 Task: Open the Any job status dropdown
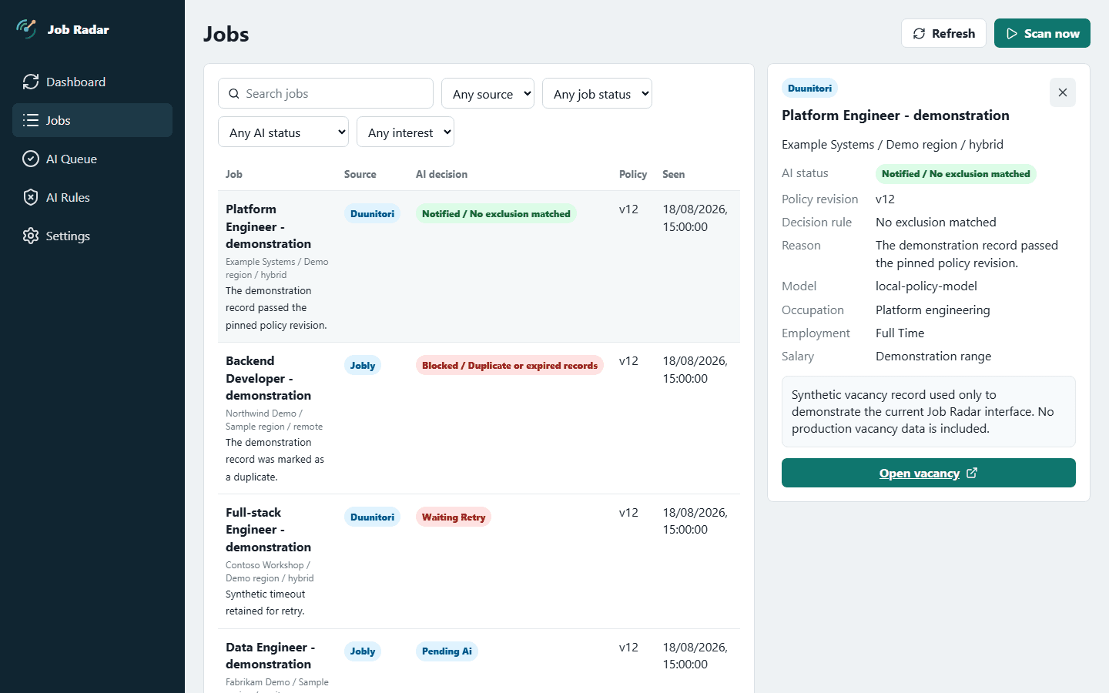(x=597, y=94)
